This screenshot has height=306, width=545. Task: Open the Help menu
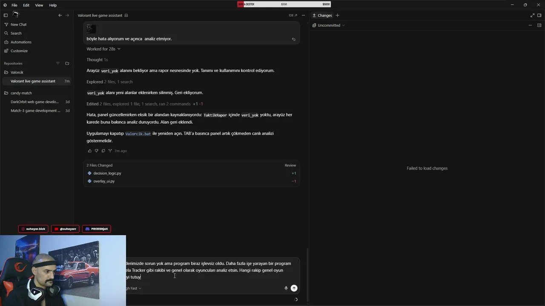coord(53,5)
